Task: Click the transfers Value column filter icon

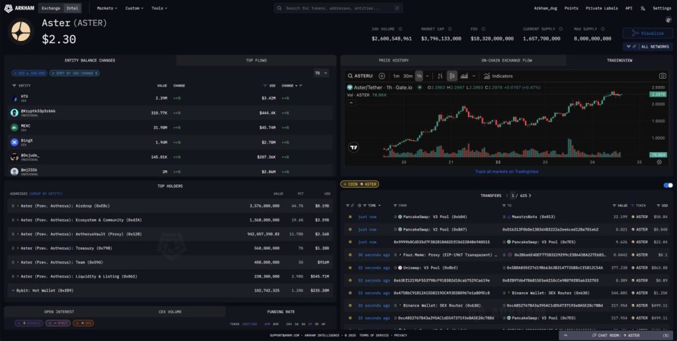Action: (x=614, y=206)
